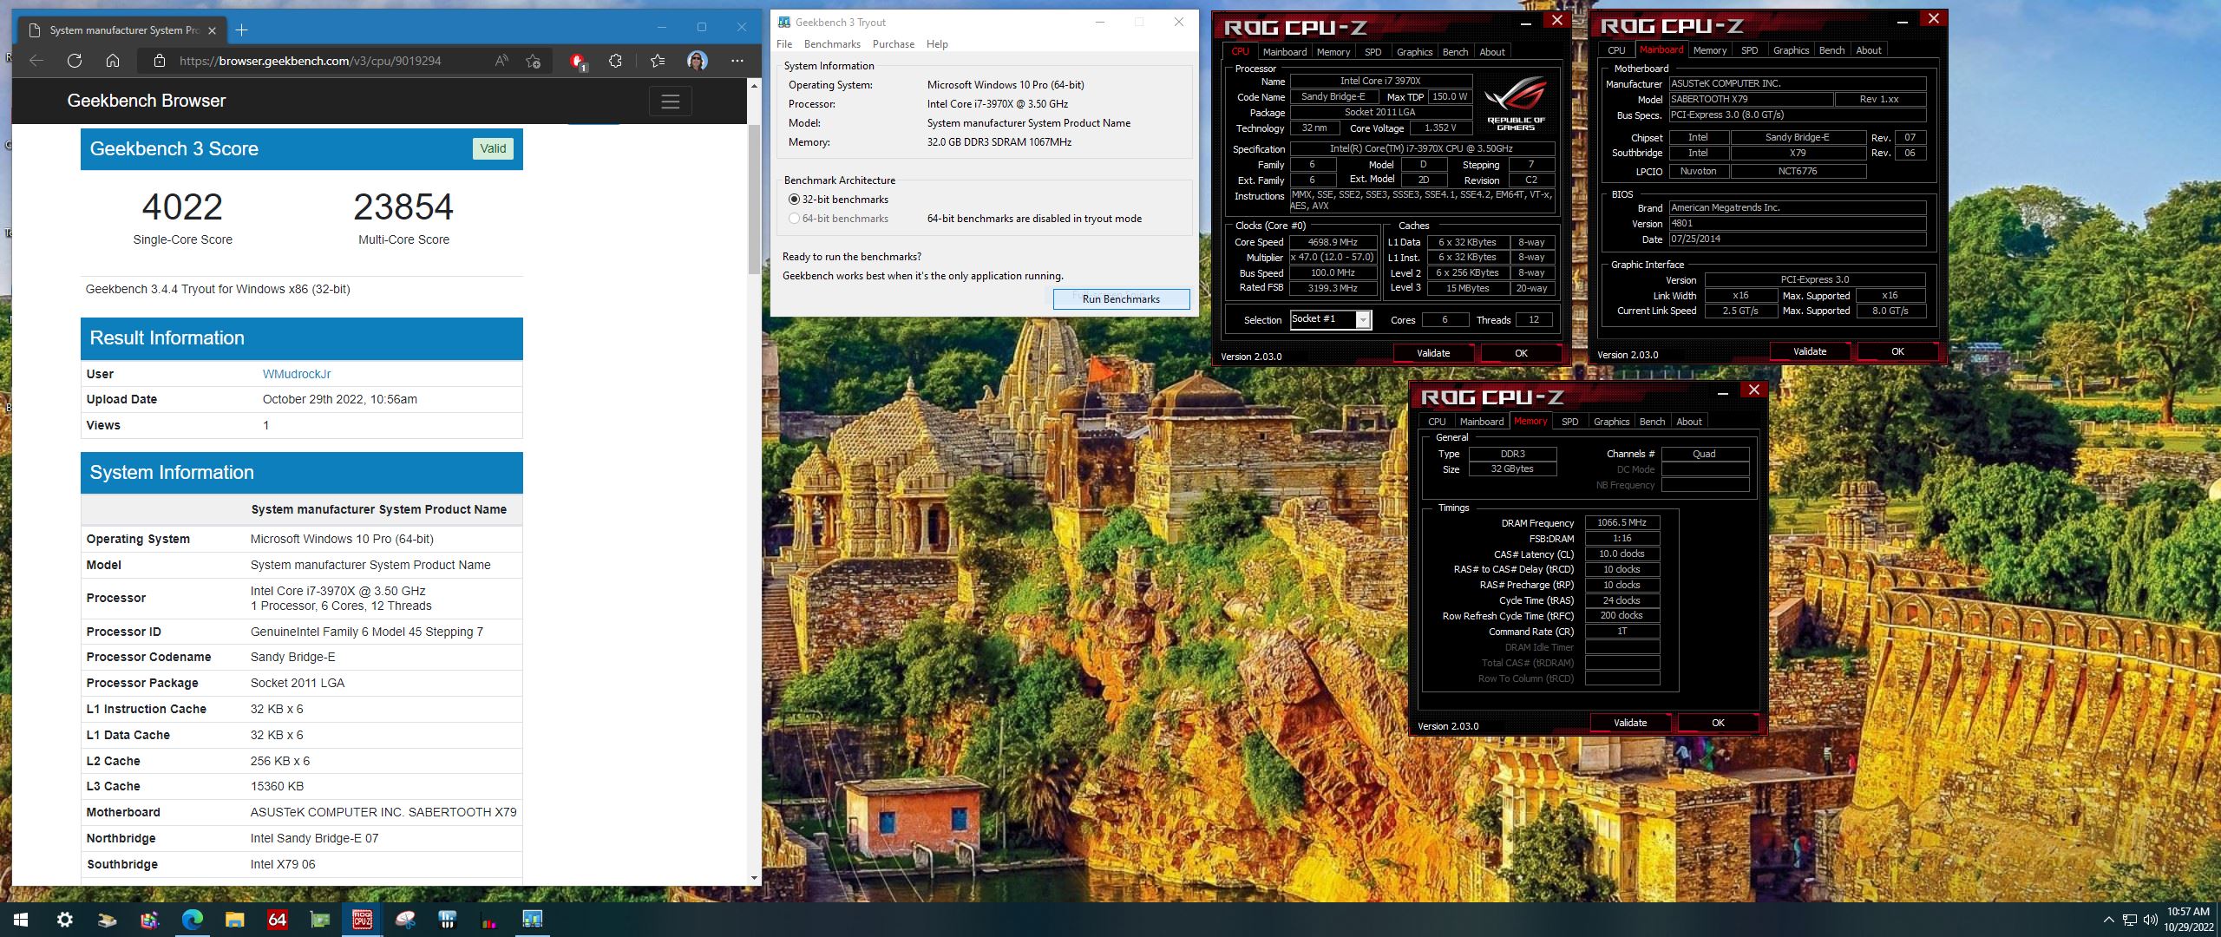Click the Geekbench Browser title link

point(147,101)
